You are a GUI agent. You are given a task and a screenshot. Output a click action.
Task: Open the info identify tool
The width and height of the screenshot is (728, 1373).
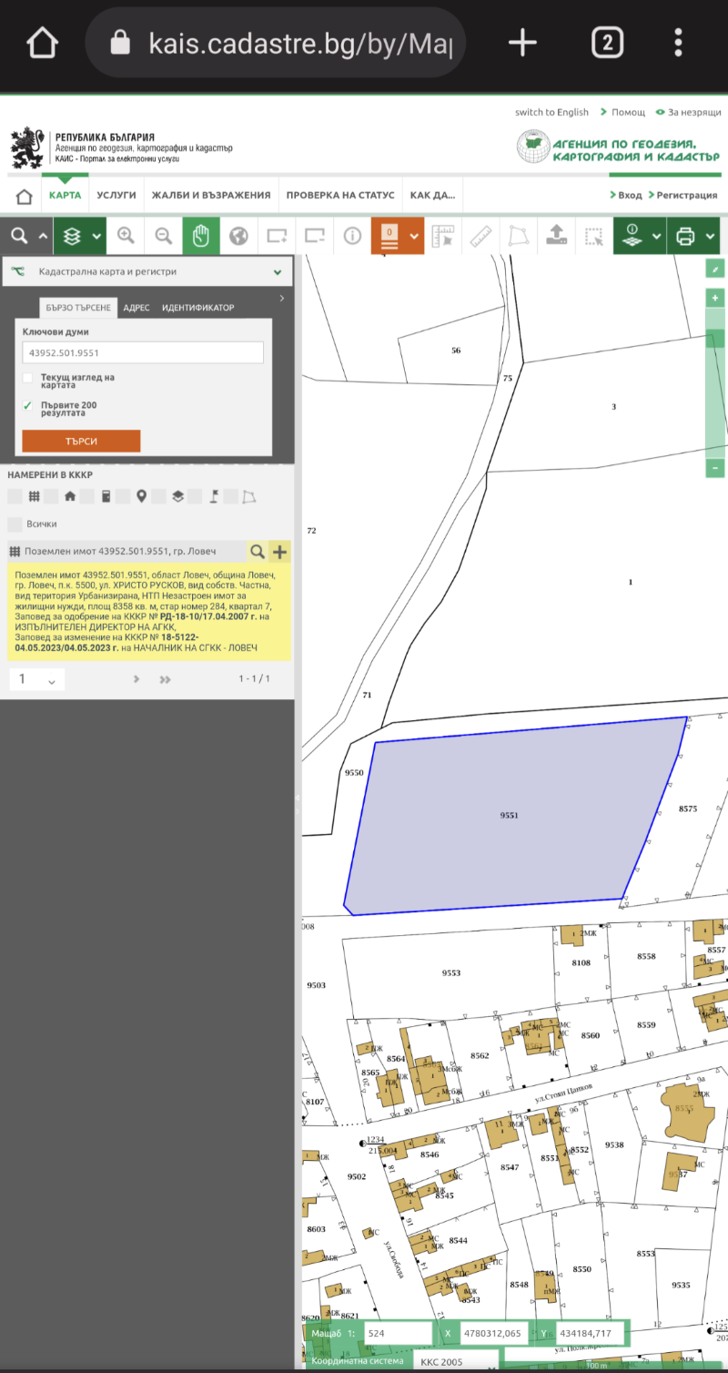coord(352,236)
